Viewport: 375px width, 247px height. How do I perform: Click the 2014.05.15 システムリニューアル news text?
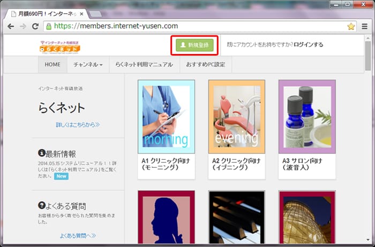coord(77,169)
